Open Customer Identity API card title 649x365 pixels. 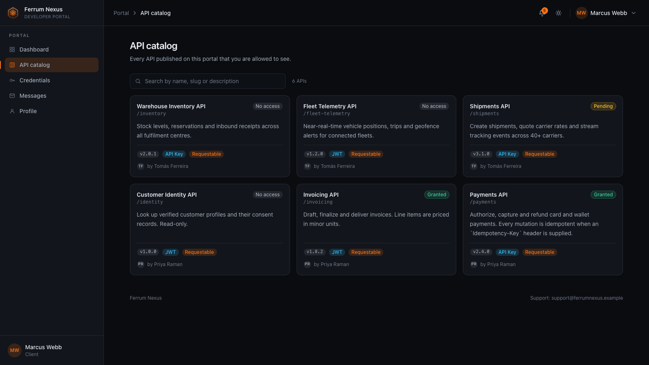click(167, 195)
